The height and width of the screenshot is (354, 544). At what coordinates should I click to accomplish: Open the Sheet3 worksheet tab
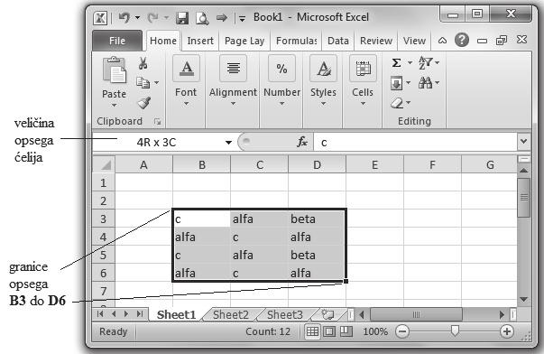click(285, 315)
